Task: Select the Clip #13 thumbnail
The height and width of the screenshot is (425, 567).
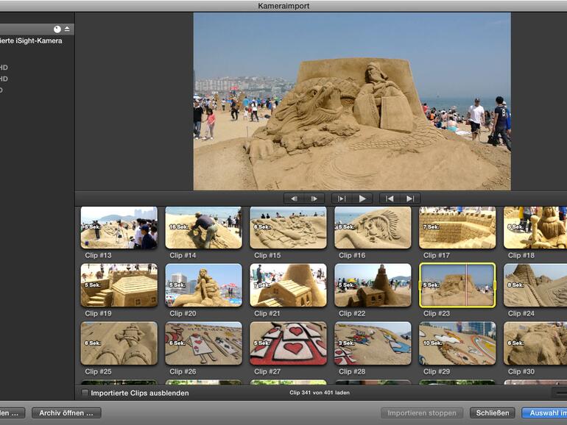Action: [x=119, y=228]
